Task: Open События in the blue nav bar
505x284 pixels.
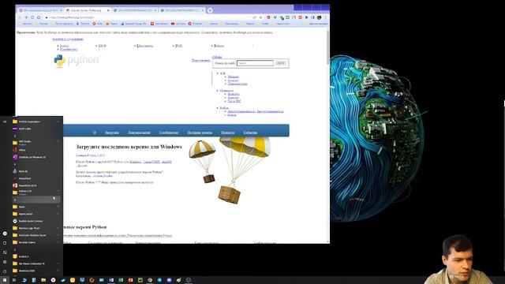Action: [x=250, y=133]
